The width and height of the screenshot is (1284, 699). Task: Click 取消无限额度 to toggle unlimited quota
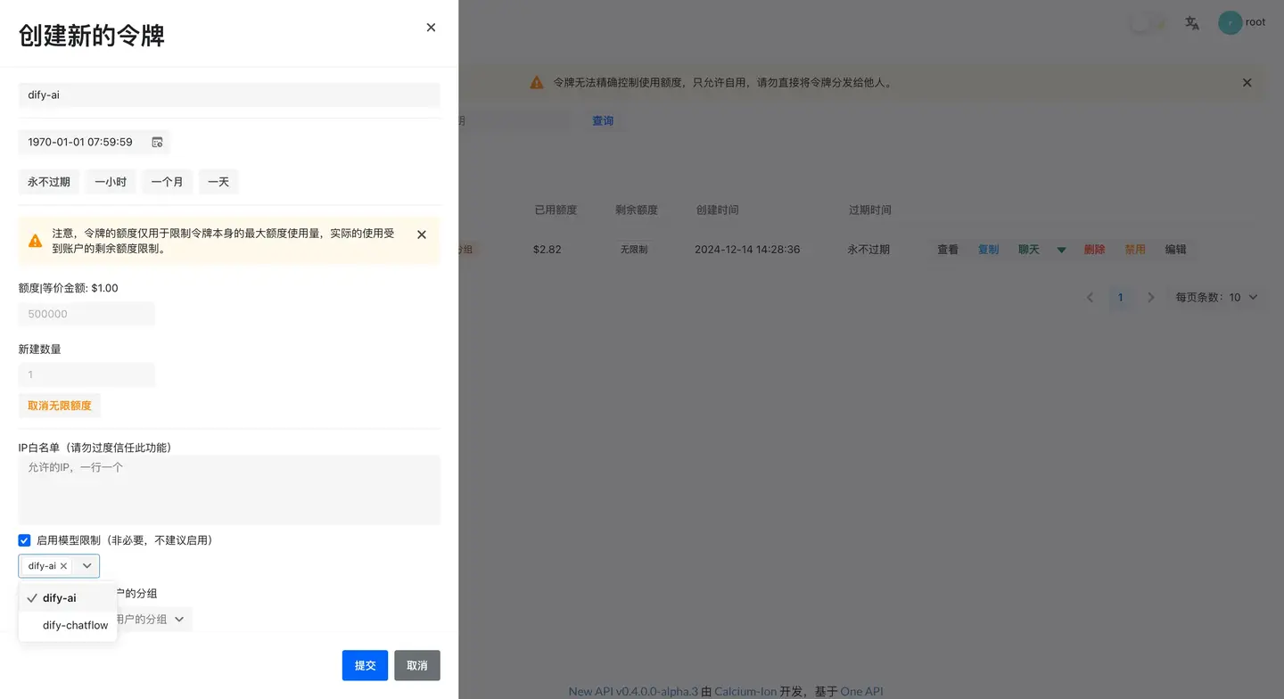tap(59, 405)
